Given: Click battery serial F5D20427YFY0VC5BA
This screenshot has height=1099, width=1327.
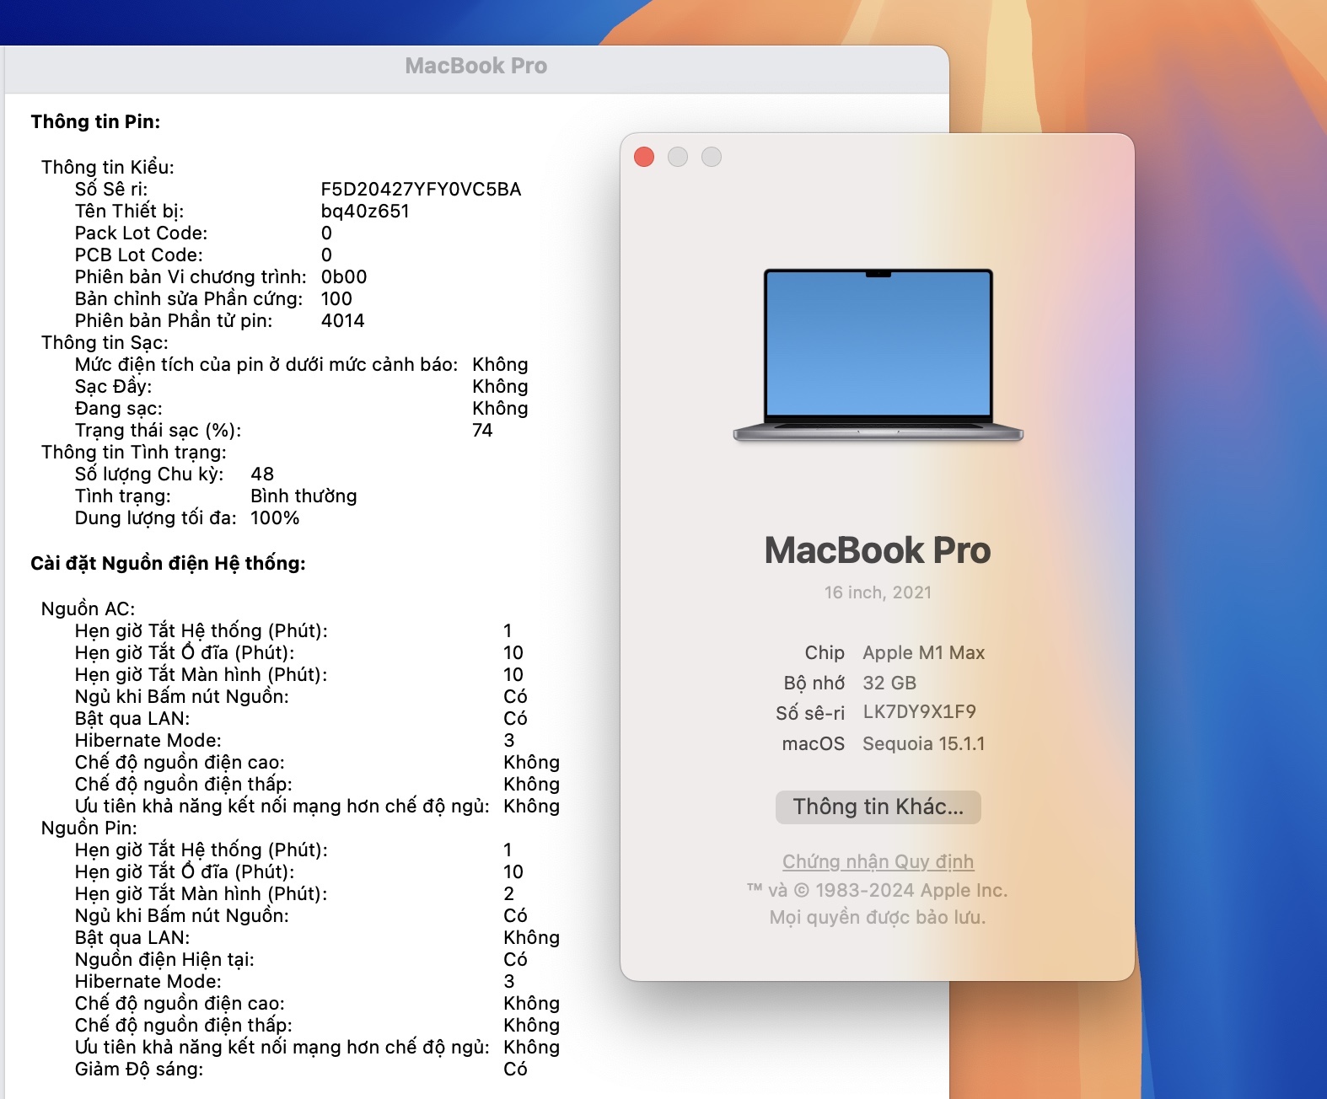Looking at the screenshot, I should pyautogui.click(x=421, y=189).
